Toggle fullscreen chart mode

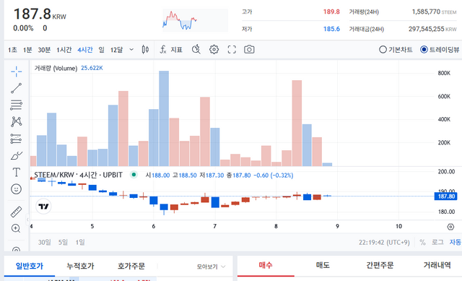pos(232,50)
